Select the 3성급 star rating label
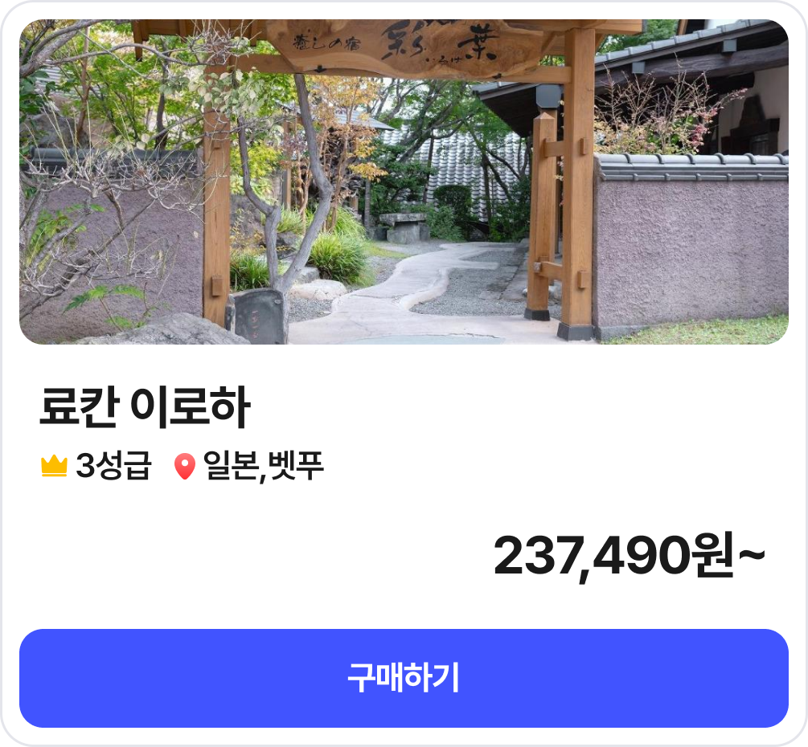 (113, 465)
